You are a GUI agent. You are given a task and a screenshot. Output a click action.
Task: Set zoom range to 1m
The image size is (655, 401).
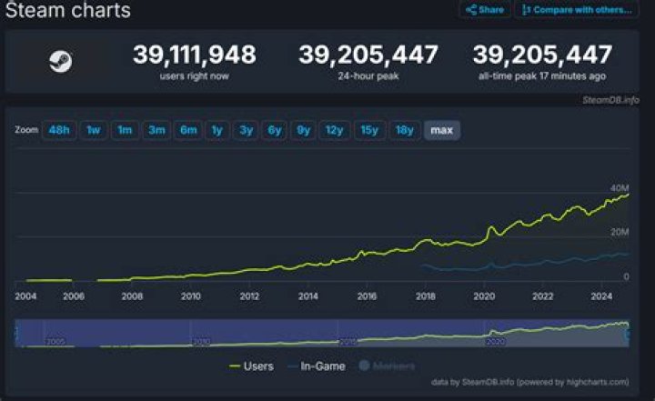[125, 130]
